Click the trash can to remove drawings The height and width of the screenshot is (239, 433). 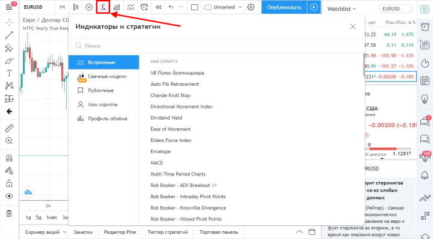(x=9, y=213)
